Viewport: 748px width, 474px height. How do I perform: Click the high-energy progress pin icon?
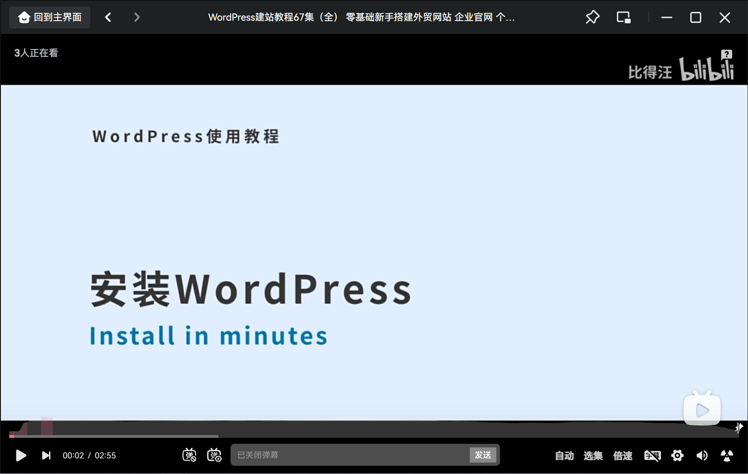(739, 428)
